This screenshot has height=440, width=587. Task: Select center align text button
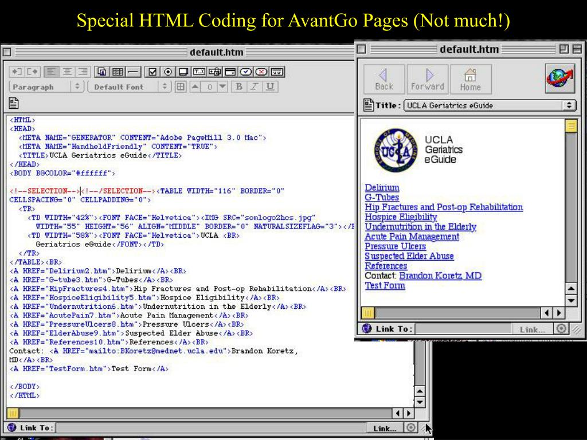[67, 72]
